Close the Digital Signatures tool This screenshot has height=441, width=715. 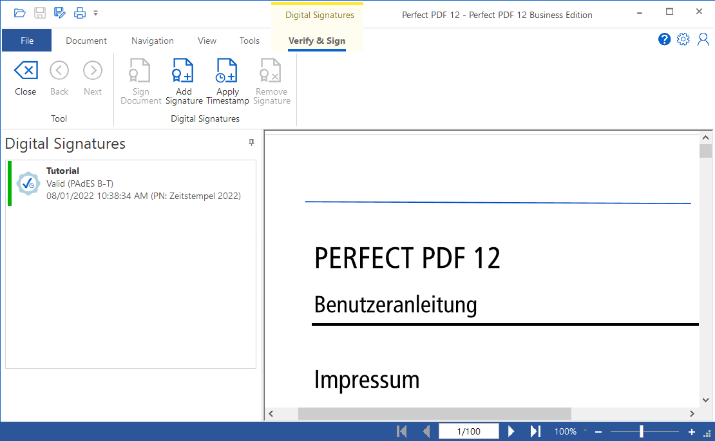point(26,79)
